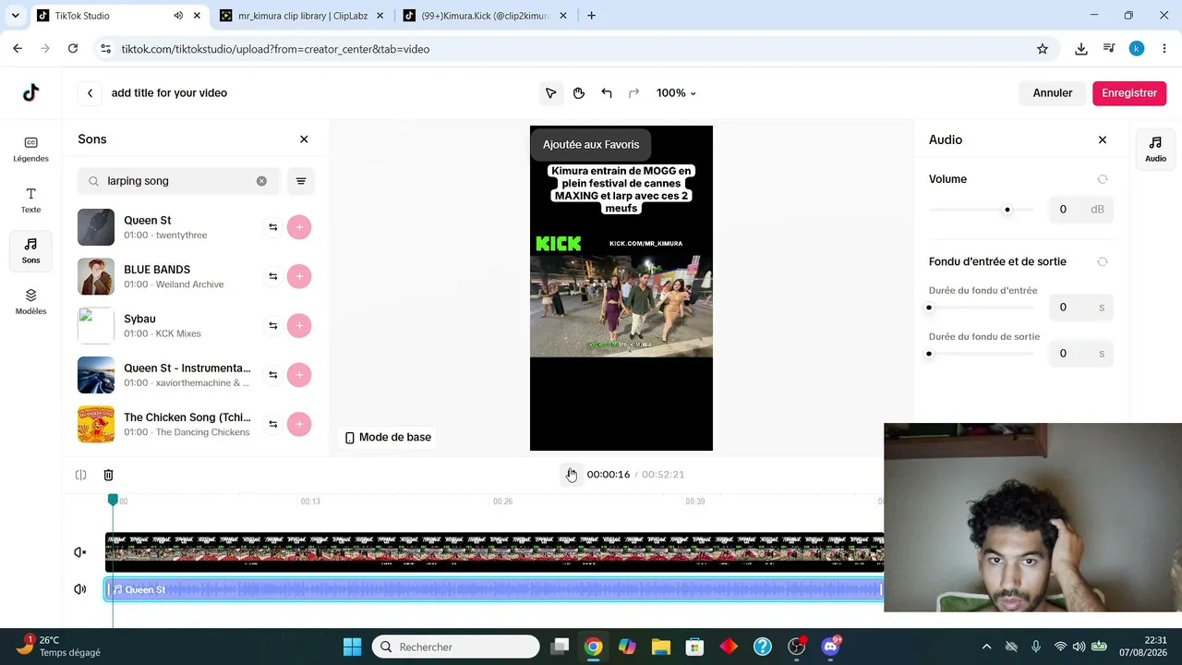Open the 100% zoom dropdown
Viewport: 1182px width, 665px height.
pyautogui.click(x=676, y=92)
